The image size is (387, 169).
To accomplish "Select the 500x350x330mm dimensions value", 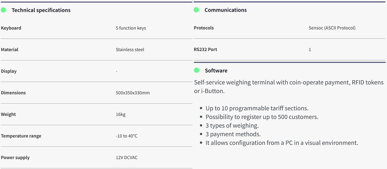I will (133, 93).
